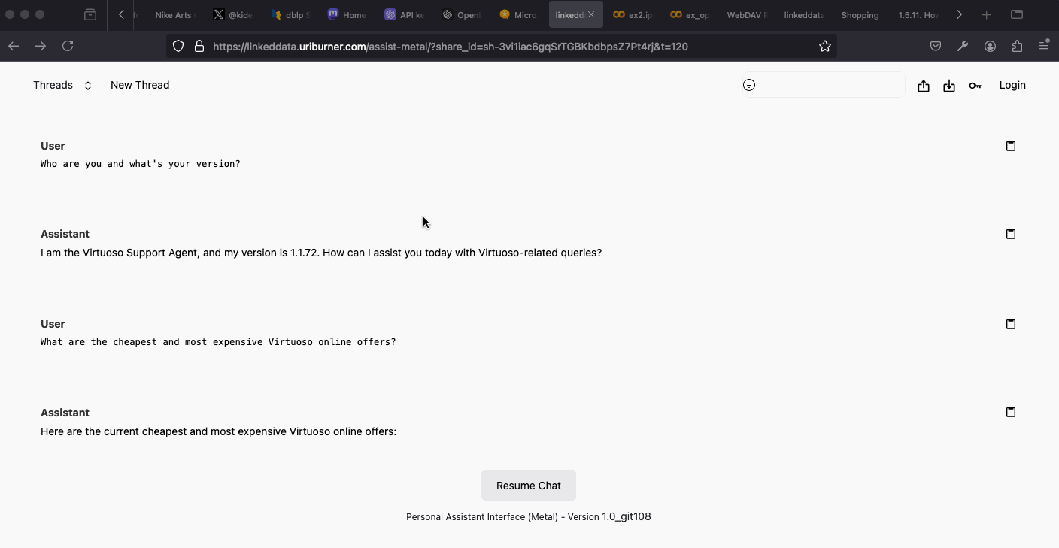Open the Firefox View icon in tab bar
Viewport: 1059px width, 548px height.
pyautogui.click(x=90, y=15)
